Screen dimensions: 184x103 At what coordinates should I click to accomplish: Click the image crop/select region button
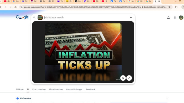[129, 78]
